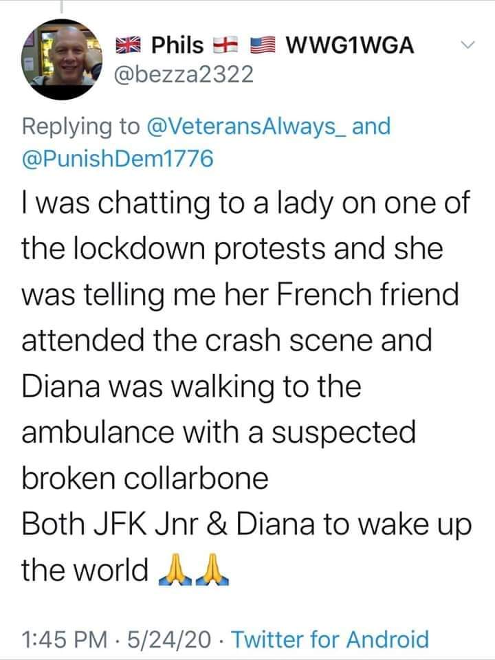Viewport: 495px width, 660px height.
Task: Click the WWG1WGA text in the name
Action: click(x=349, y=45)
